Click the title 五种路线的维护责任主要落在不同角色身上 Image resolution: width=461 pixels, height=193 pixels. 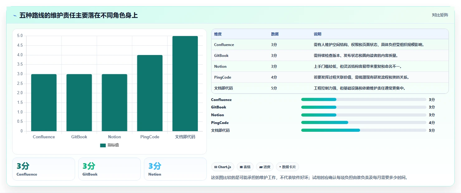pyautogui.click(x=78, y=16)
